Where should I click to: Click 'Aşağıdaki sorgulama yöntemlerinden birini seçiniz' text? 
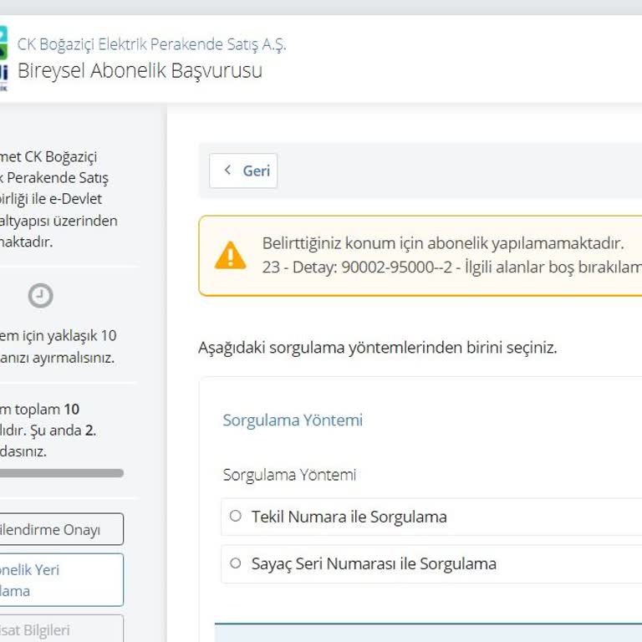click(x=378, y=348)
